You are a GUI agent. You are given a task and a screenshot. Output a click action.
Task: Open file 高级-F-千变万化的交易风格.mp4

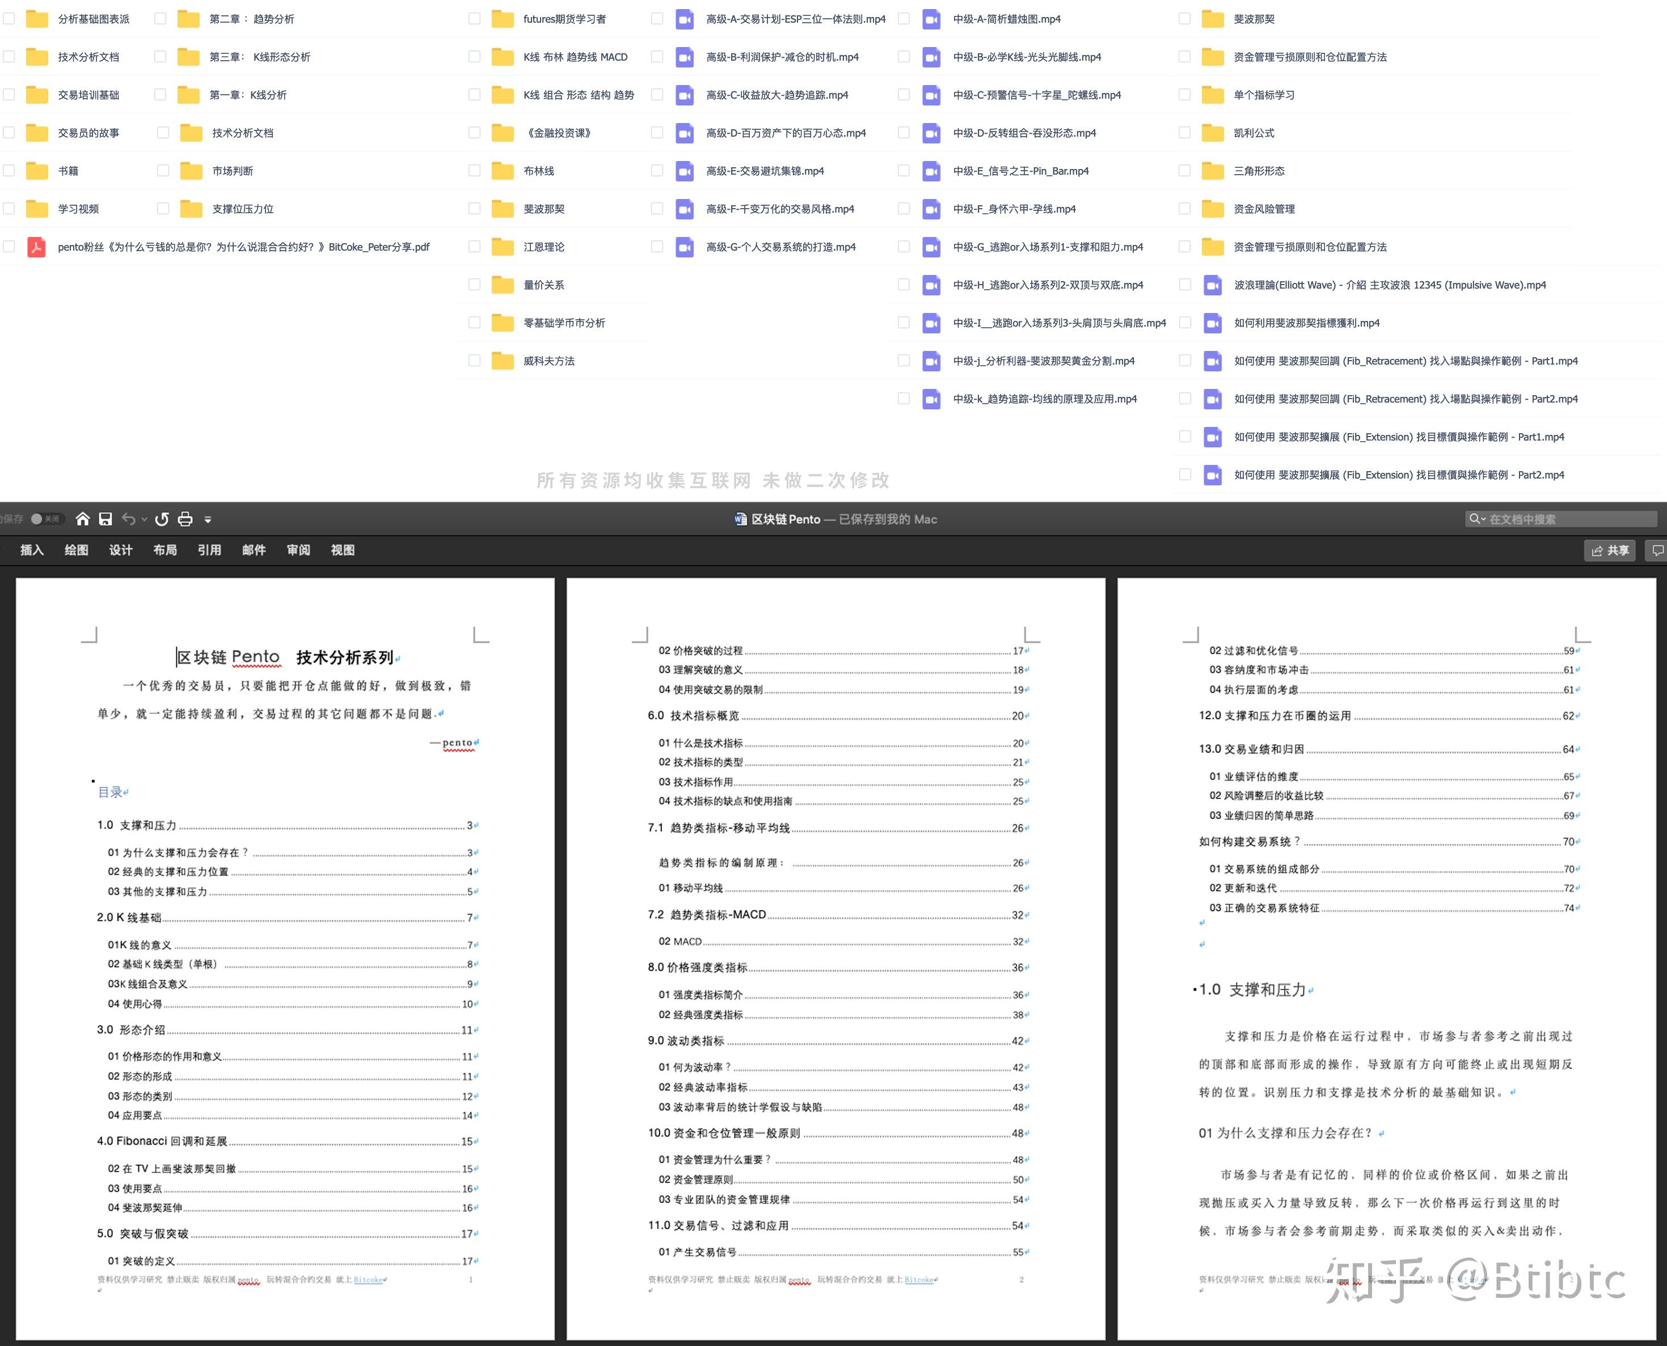coord(779,209)
